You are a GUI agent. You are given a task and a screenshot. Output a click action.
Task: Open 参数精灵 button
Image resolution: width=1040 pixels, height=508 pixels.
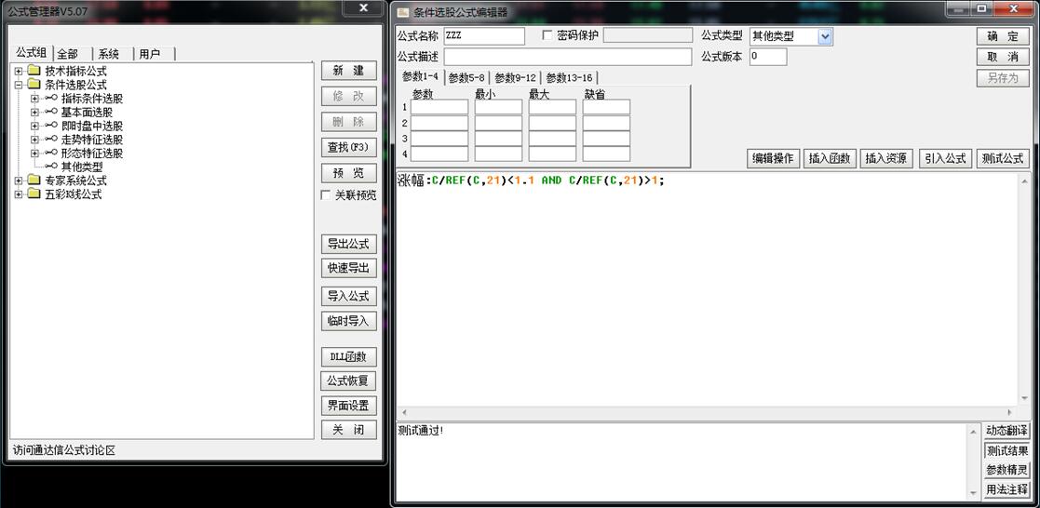click(x=1006, y=470)
